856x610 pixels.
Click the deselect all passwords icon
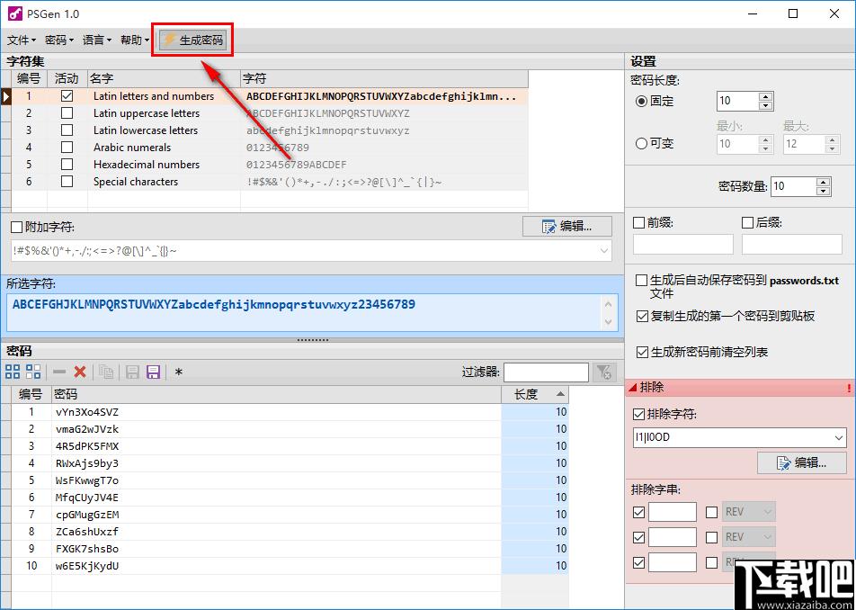click(33, 372)
